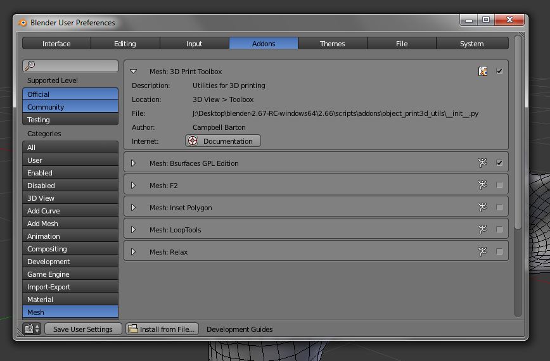Enable the LoopTools addon checkbox
Viewport: 550px width, 361px height.
coord(499,229)
